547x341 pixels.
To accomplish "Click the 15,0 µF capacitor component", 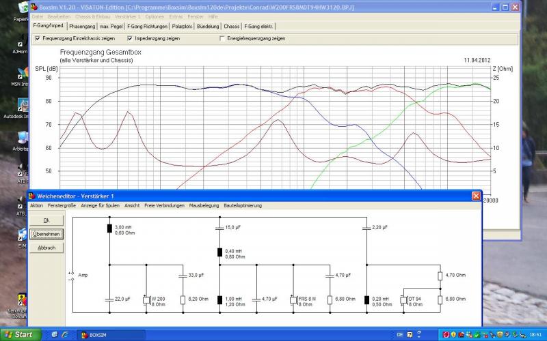I will tap(219, 227).
